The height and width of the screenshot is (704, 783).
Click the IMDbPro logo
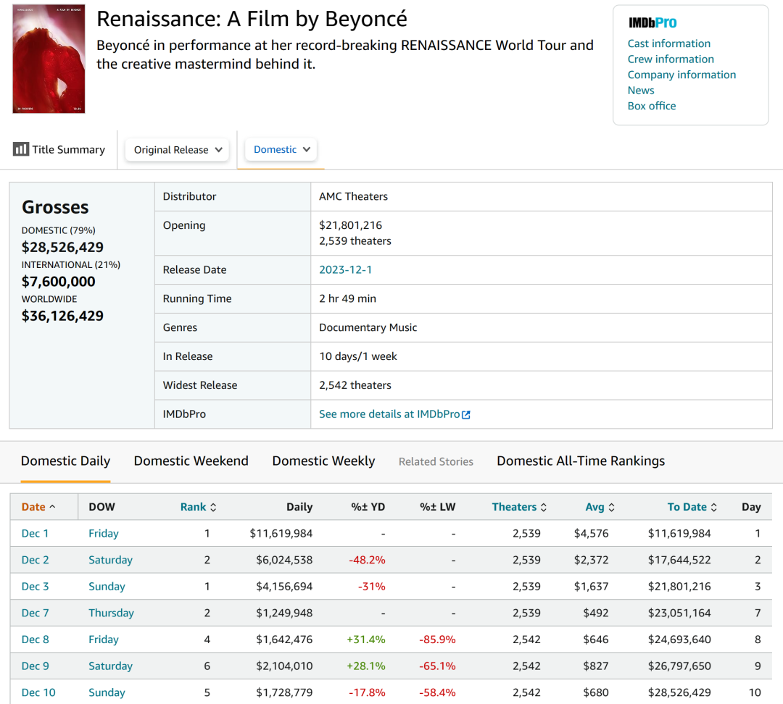coord(652,22)
